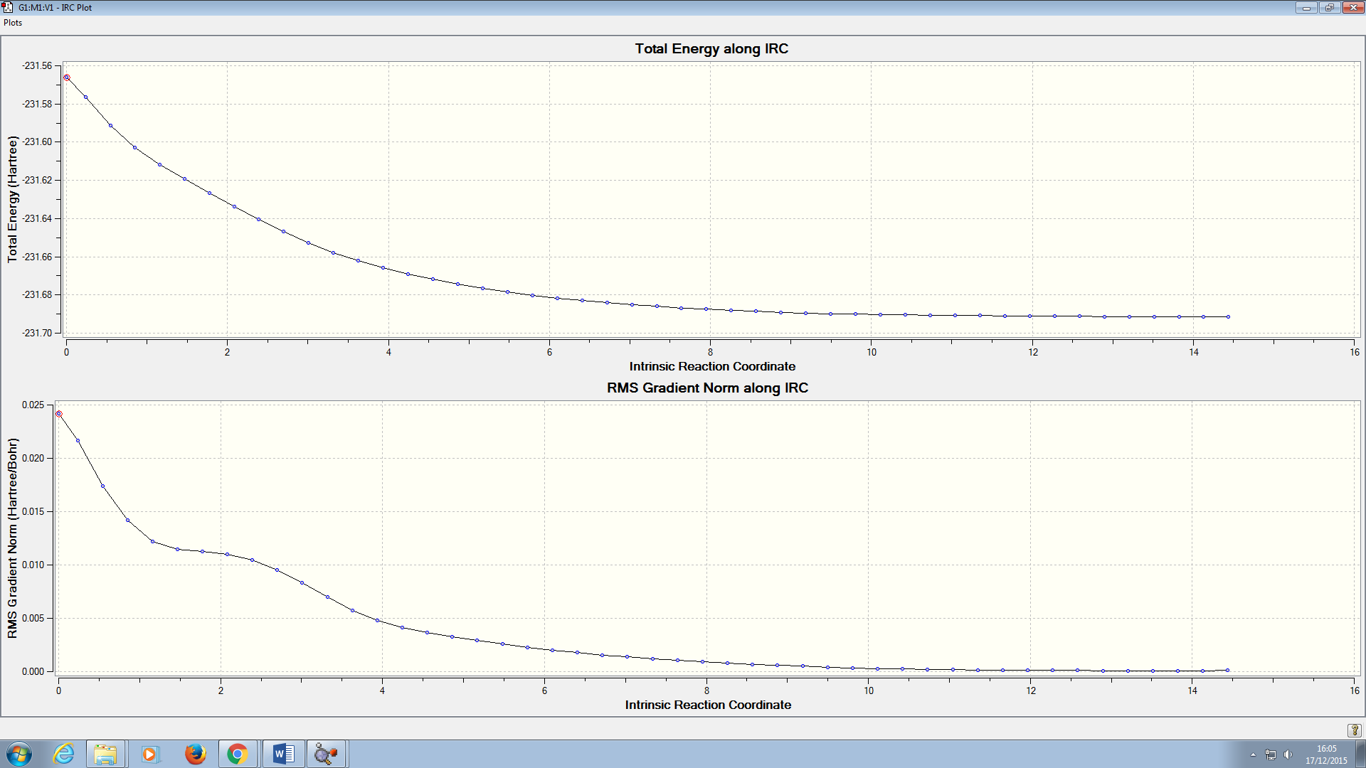Image resolution: width=1366 pixels, height=768 pixels.
Task: Minimize the IRC Plot window
Action: tap(1306, 8)
